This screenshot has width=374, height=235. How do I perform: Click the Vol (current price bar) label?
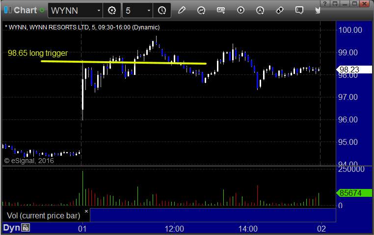[43, 215]
